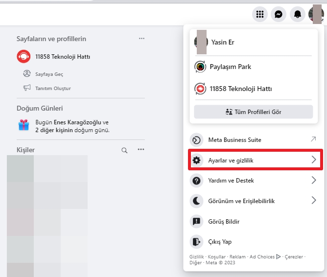
Task: Click the Görüş Bildir exclamation icon
Action: tap(196, 221)
